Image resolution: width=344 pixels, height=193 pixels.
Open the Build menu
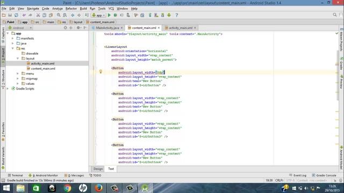(83, 9)
